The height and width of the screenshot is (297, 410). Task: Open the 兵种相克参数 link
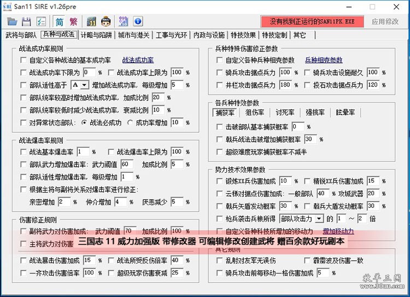pos(324,60)
